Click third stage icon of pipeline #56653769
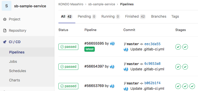198x91 pixels. (x=192, y=86)
